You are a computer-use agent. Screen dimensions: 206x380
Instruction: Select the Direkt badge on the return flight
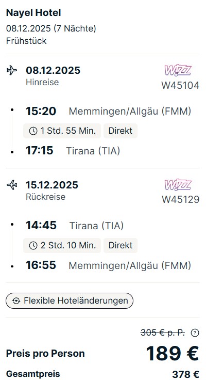[121, 245]
